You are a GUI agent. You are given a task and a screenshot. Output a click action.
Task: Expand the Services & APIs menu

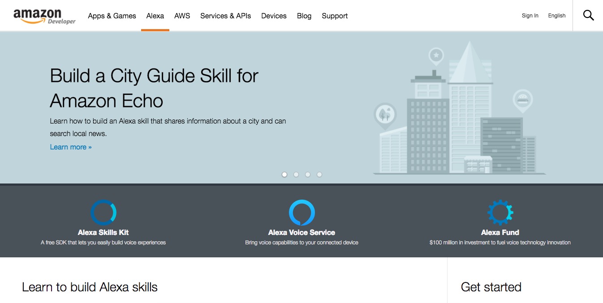[x=225, y=16]
